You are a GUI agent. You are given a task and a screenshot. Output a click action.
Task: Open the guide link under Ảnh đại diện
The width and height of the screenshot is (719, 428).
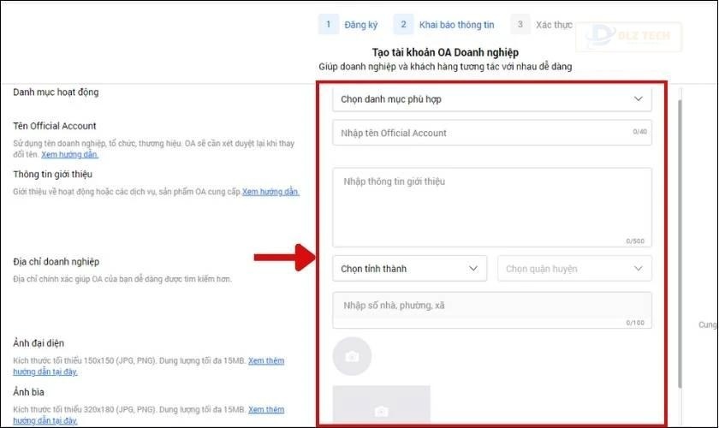point(265,361)
